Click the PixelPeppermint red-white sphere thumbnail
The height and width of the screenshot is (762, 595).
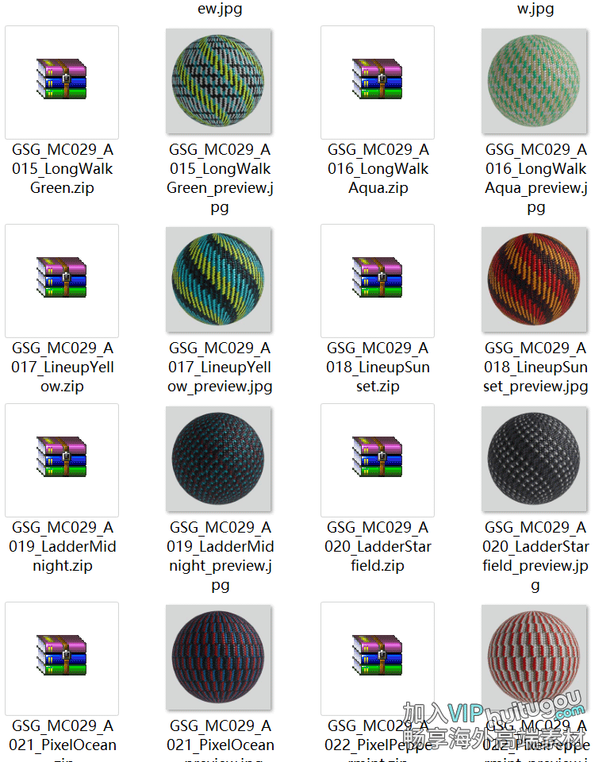tap(534, 657)
